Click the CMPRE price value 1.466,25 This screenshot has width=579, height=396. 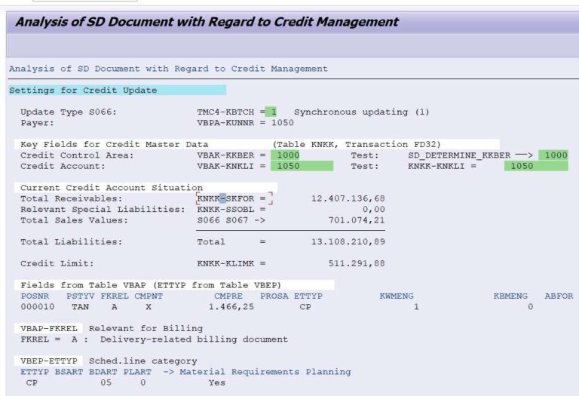pyautogui.click(x=229, y=307)
